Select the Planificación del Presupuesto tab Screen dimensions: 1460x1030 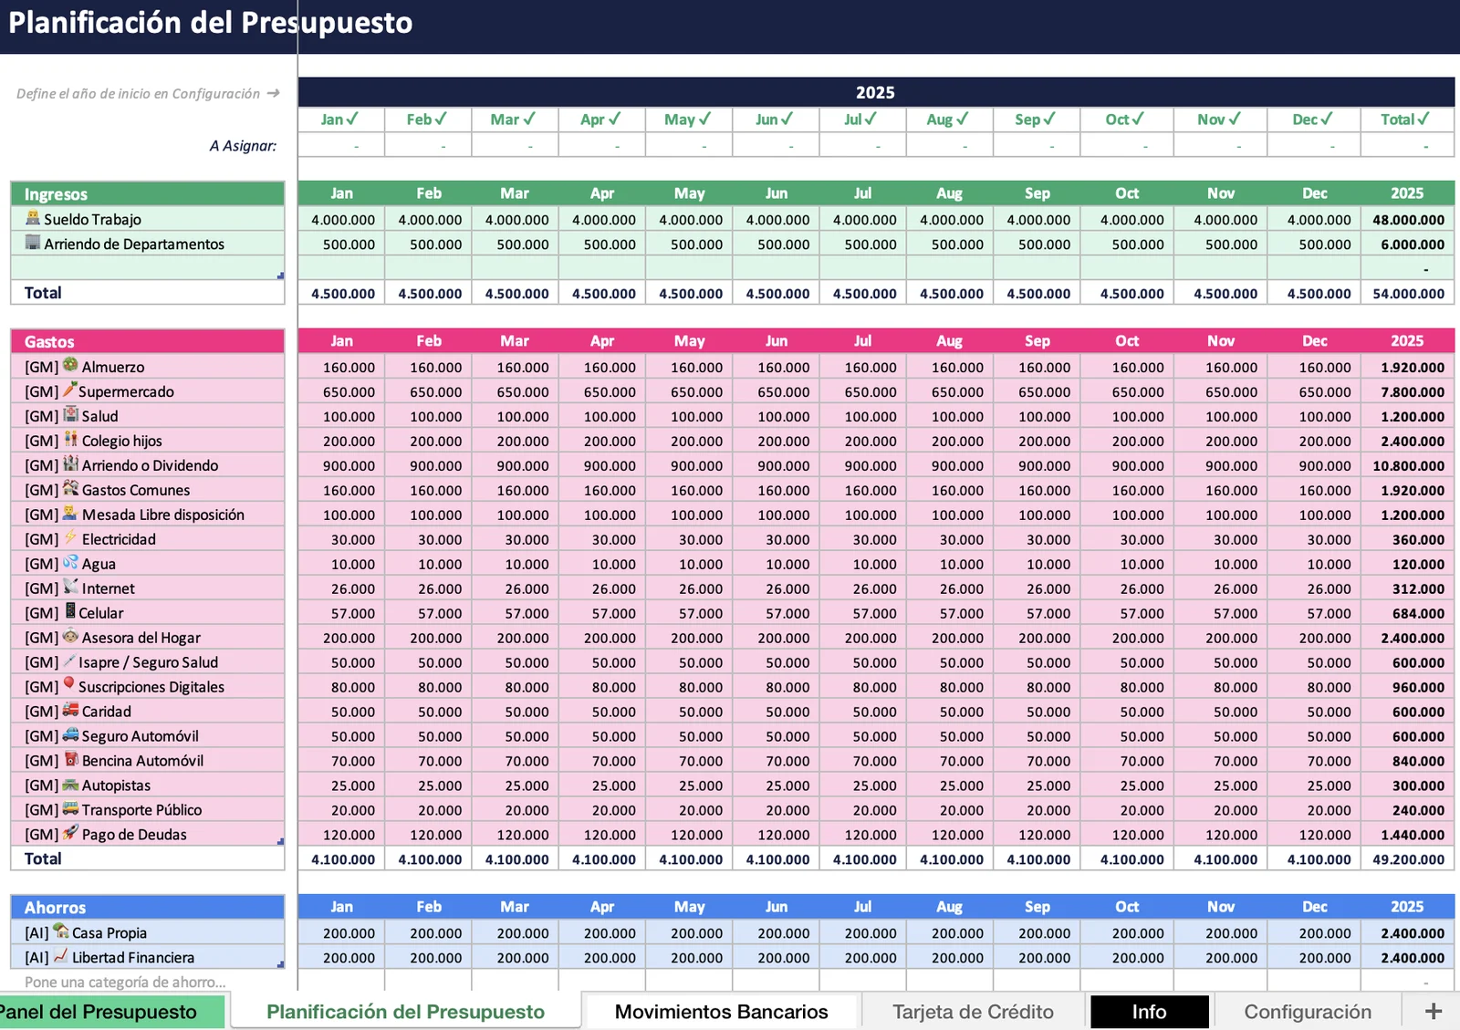(x=405, y=1012)
